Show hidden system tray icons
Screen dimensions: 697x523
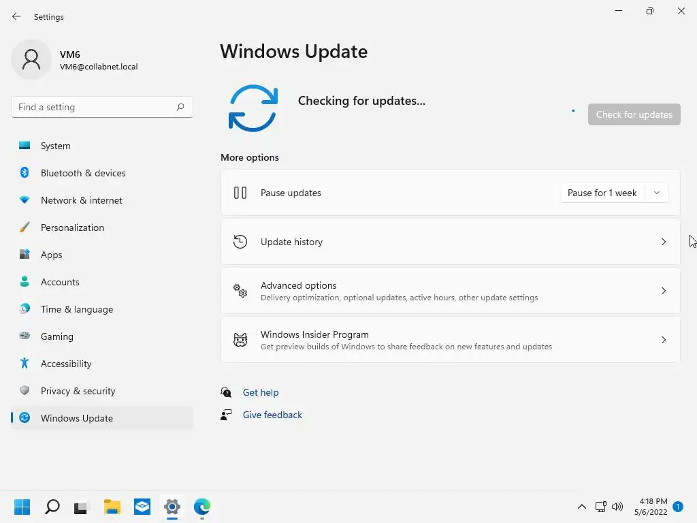[581, 507]
